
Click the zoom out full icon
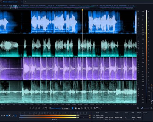point(39,108)
